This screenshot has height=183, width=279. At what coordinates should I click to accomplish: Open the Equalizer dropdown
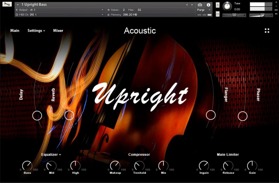coord(51,154)
